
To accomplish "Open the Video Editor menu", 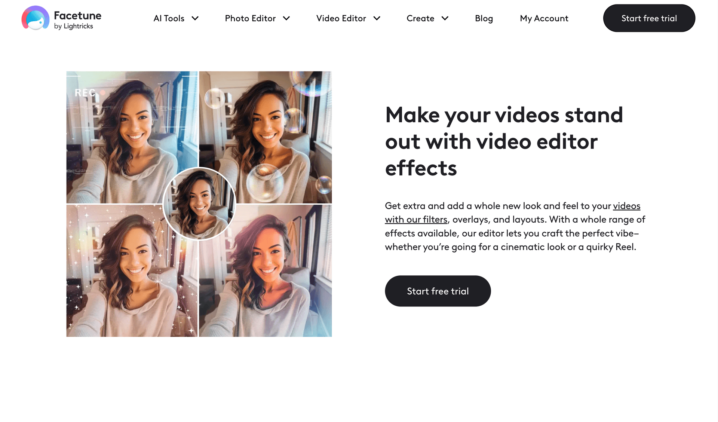I will coord(341,18).
